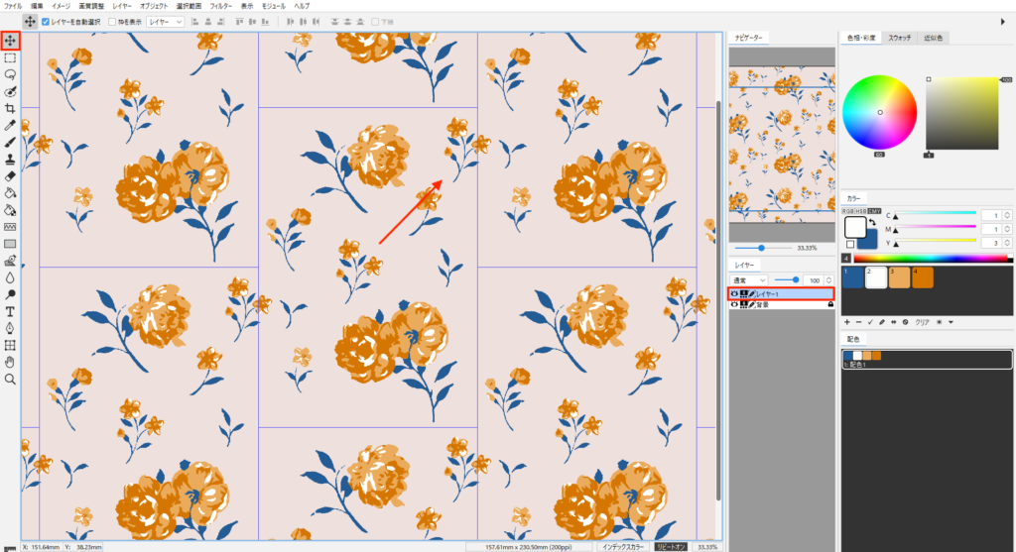Image resolution: width=1016 pixels, height=552 pixels.
Task: Click the lock icon on 背景 layer
Action: (830, 304)
